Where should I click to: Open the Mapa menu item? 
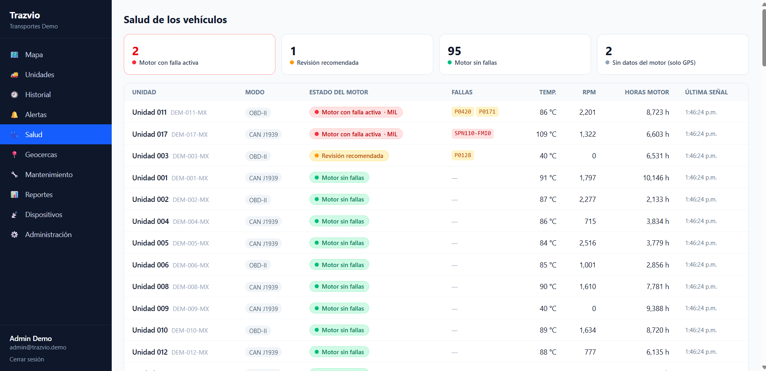(56, 55)
